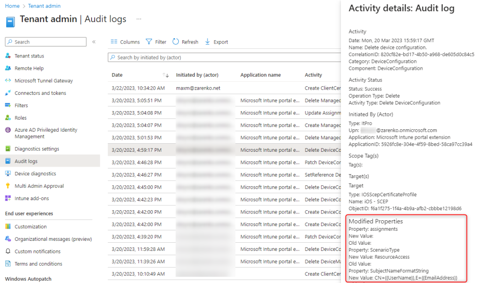Select log row 3/20/2023, 10:10:49 AM

click(x=224, y=274)
